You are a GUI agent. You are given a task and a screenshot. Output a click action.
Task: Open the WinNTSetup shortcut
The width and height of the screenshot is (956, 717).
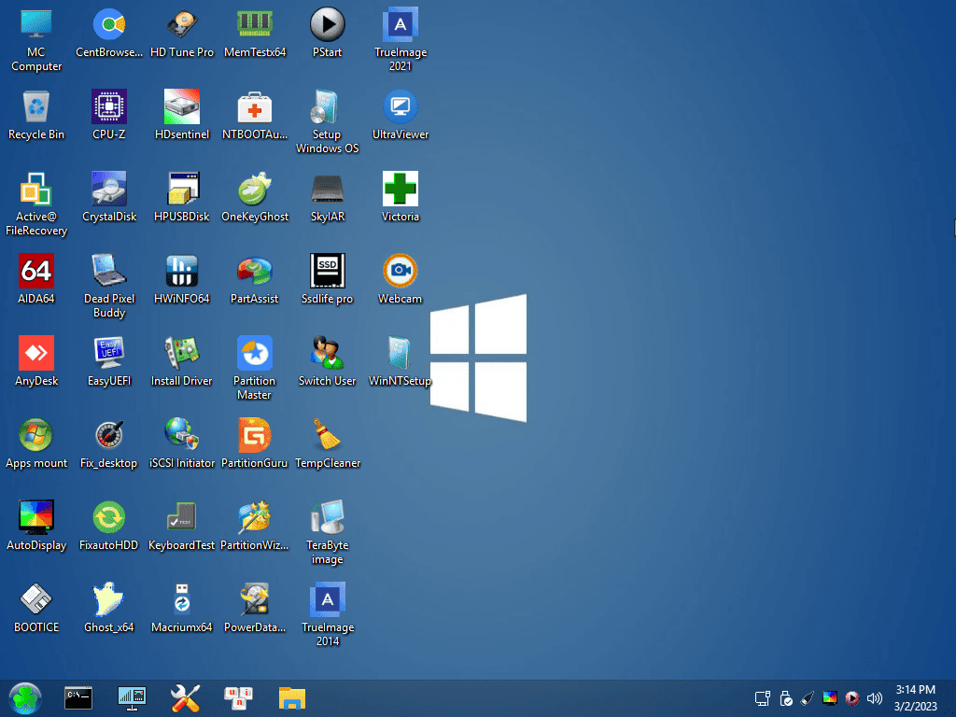401,353
